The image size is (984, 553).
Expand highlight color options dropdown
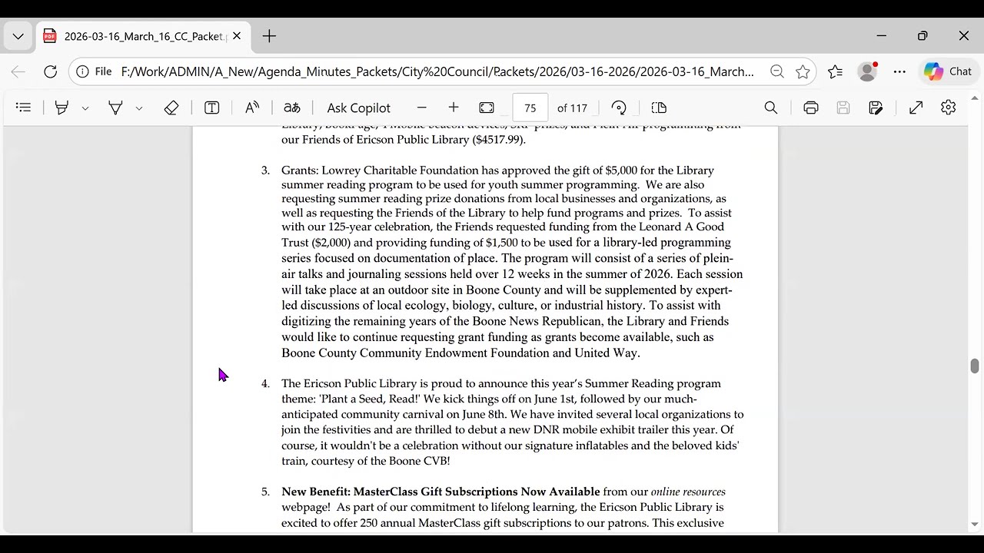click(85, 108)
